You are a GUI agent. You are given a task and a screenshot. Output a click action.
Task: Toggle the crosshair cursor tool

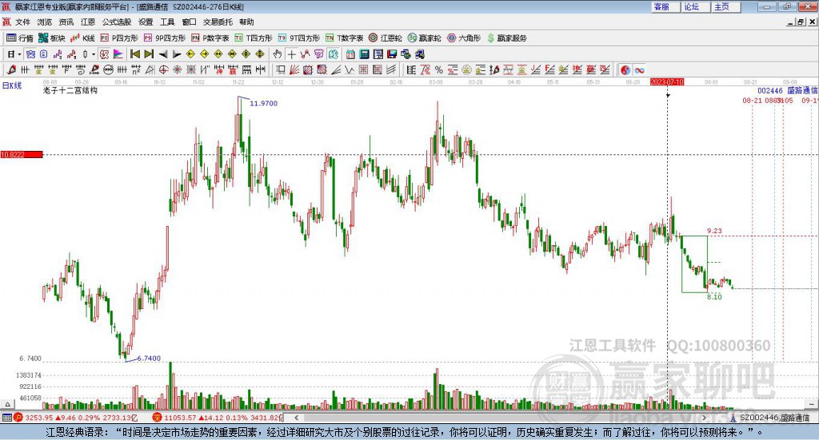point(291,54)
